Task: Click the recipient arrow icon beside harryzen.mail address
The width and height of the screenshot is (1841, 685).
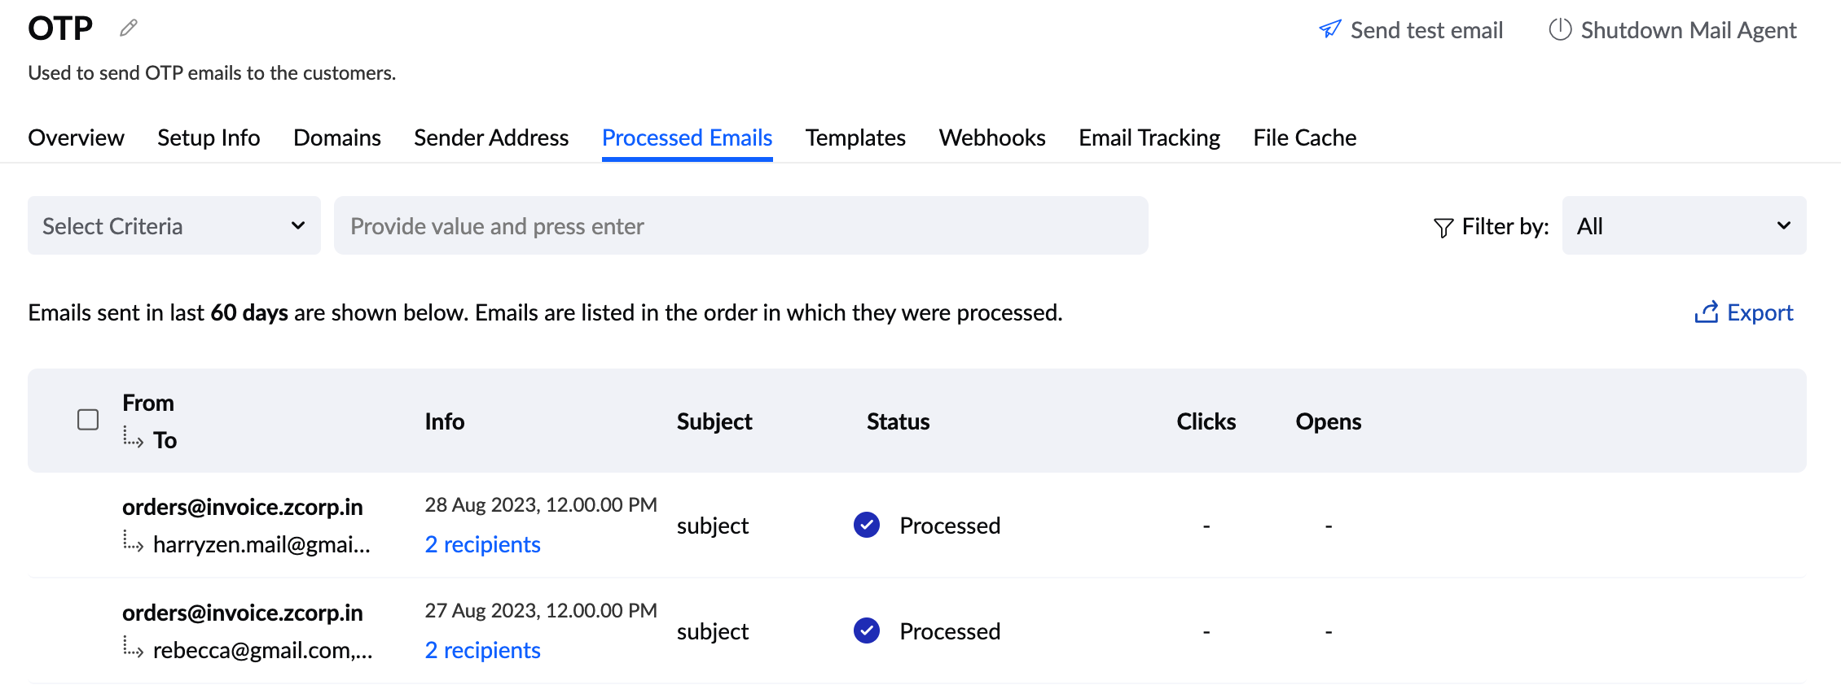Action: click(x=134, y=542)
